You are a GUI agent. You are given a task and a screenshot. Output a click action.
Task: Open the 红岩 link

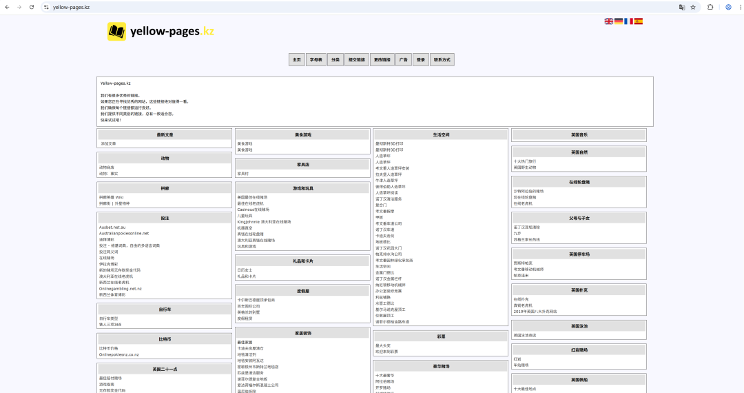tap(517, 359)
